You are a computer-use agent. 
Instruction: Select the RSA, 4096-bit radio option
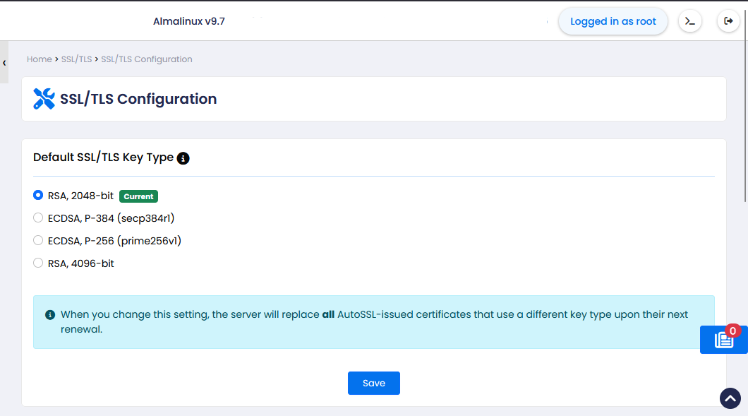pyautogui.click(x=38, y=263)
